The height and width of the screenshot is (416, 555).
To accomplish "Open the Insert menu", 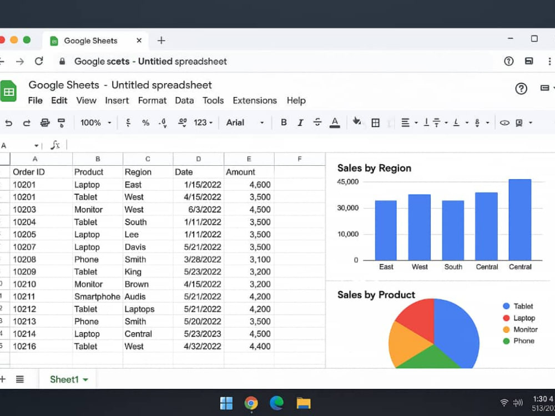I will [117, 100].
